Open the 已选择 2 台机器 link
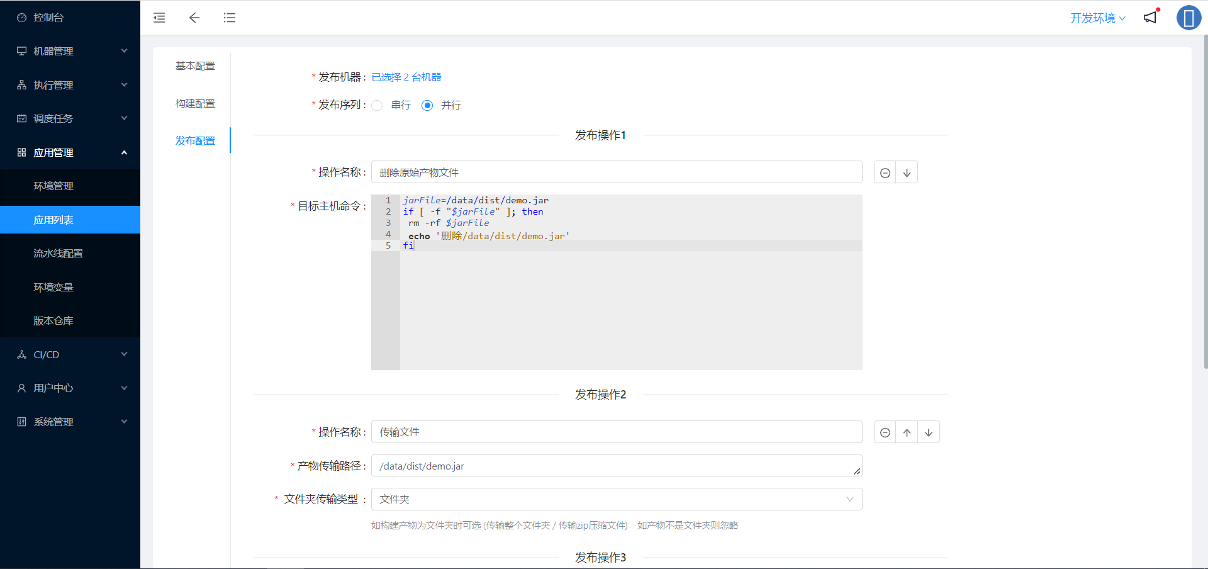The height and width of the screenshot is (569, 1208). tap(406, 77)
